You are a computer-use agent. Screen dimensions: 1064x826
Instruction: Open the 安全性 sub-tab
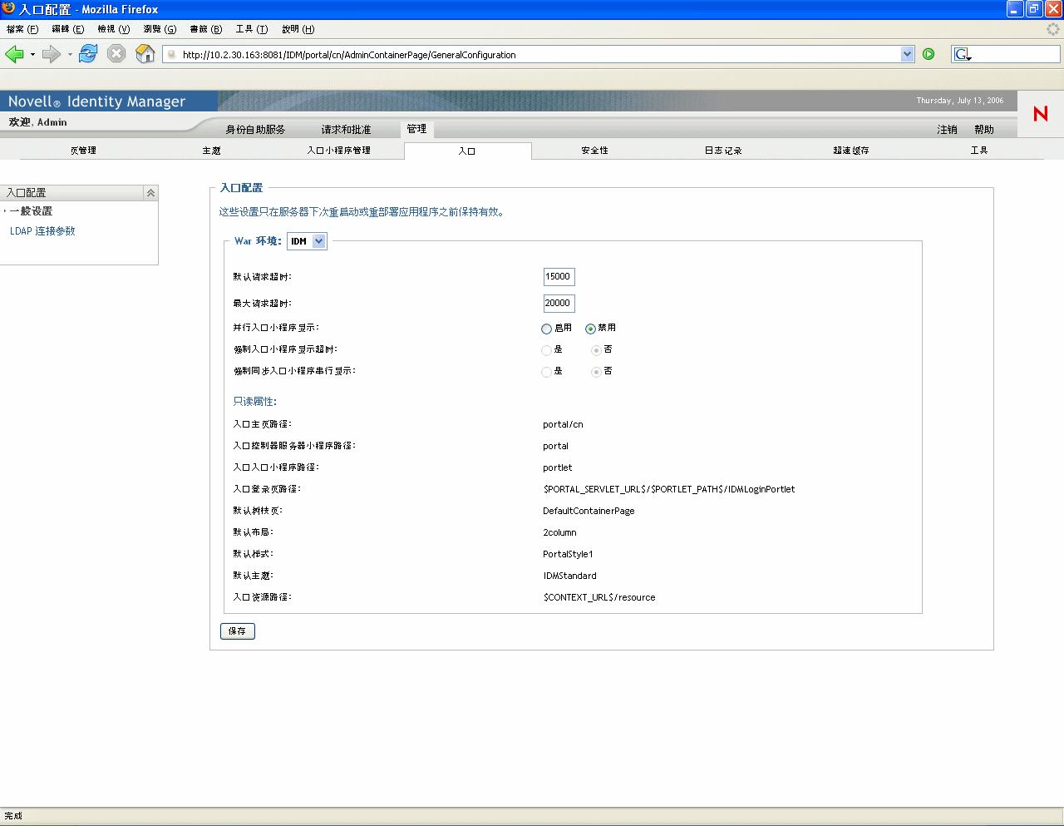pos(595,151)
